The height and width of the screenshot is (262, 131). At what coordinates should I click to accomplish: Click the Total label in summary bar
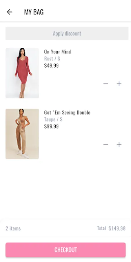pos(101,228)
